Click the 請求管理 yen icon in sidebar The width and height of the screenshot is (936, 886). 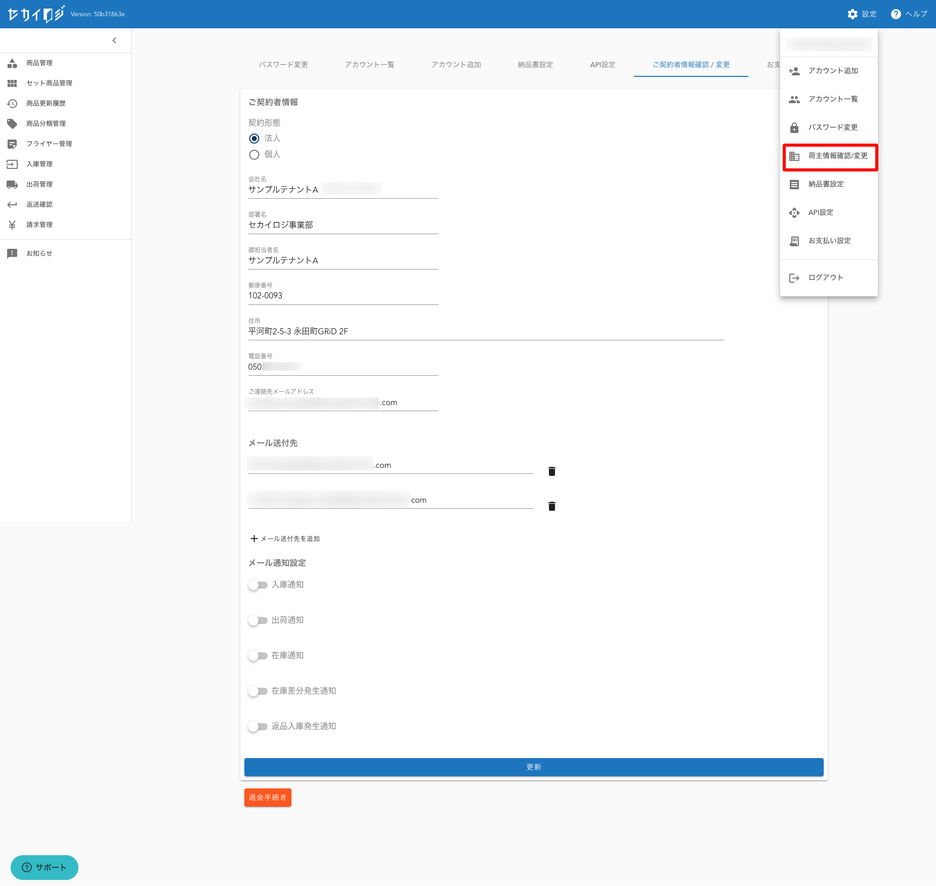(x=12, y=225)
